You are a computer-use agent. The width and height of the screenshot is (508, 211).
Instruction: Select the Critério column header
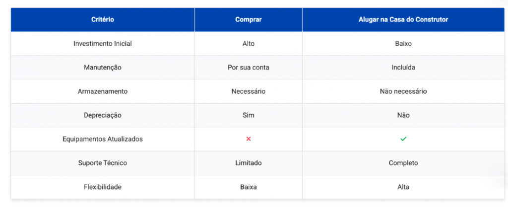[103, 20]
